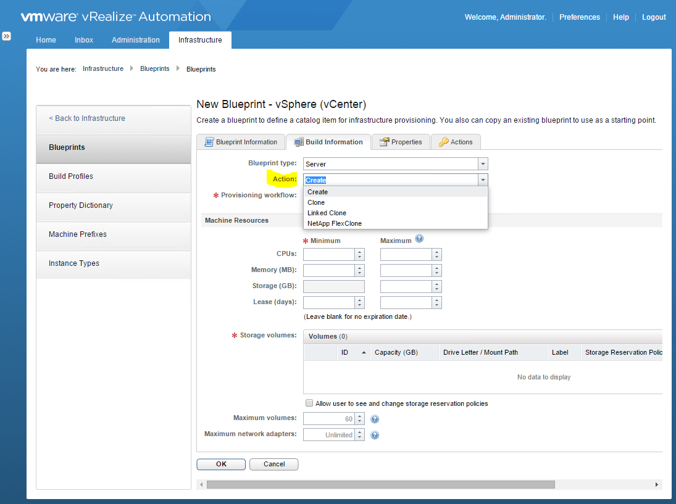This screenshot has height=504, width=676.
Task: Open help icon beside Maximum volumes
Action: click(375, 419)
